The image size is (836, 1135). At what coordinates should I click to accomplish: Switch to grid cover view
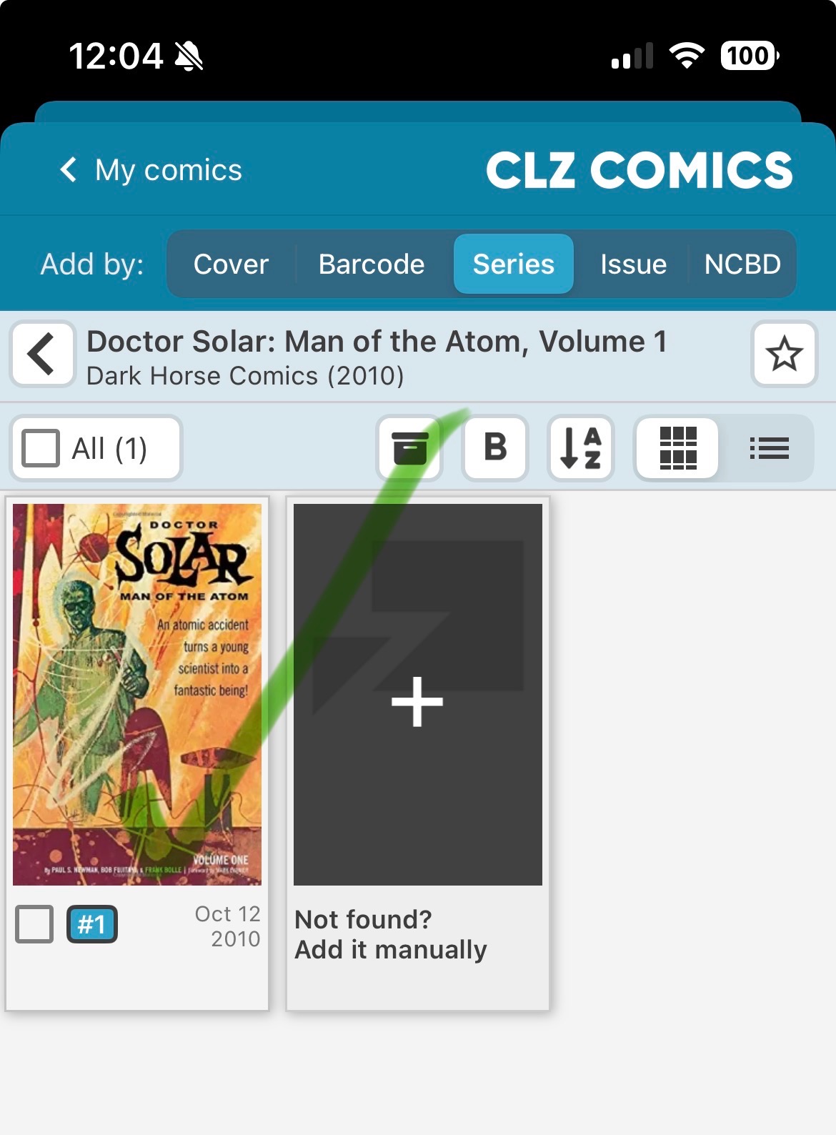click(677, 448)
